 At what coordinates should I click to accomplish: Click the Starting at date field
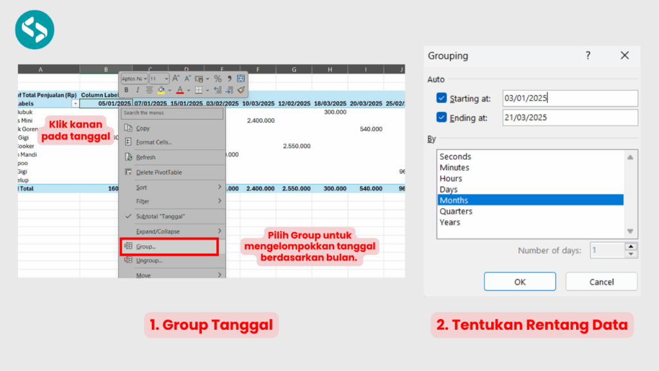pyautogui.click(x=570, y=99)
